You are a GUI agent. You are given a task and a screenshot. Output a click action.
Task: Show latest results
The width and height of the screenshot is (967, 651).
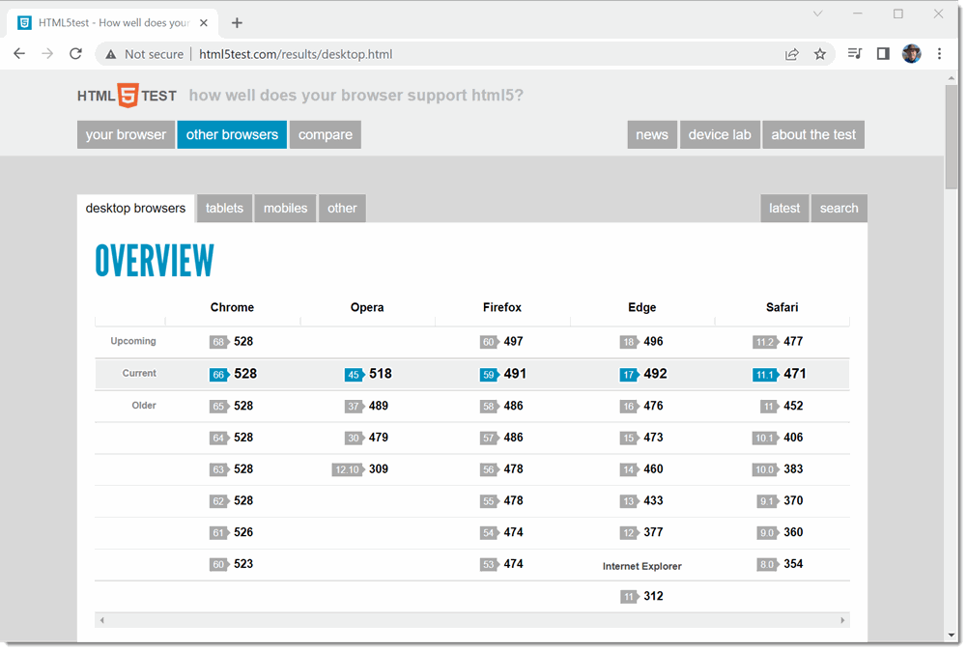tap(784, 209)
